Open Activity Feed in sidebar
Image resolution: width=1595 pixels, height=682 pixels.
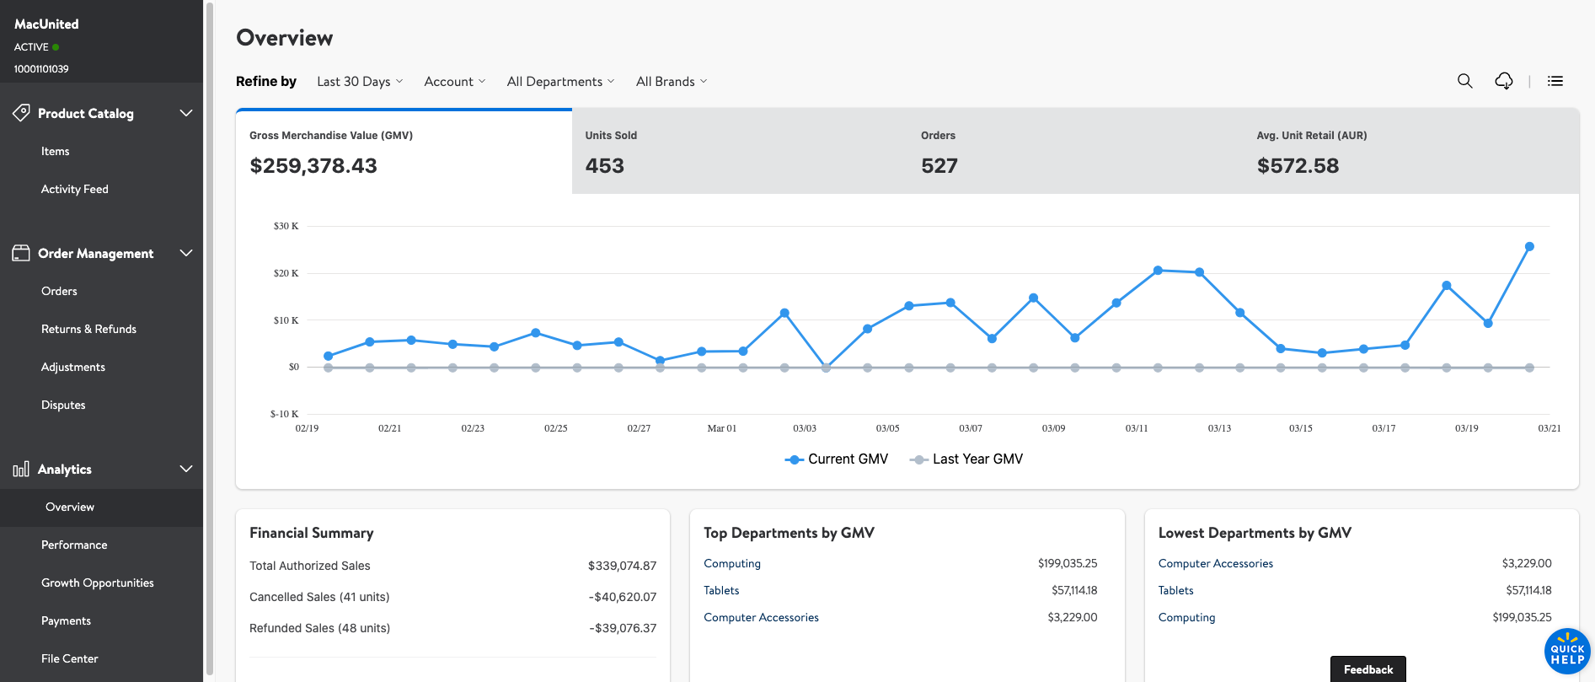tap(75, 190)
